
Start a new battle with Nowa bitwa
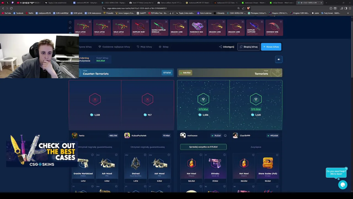pyautogui.click(x=271, y=47)
